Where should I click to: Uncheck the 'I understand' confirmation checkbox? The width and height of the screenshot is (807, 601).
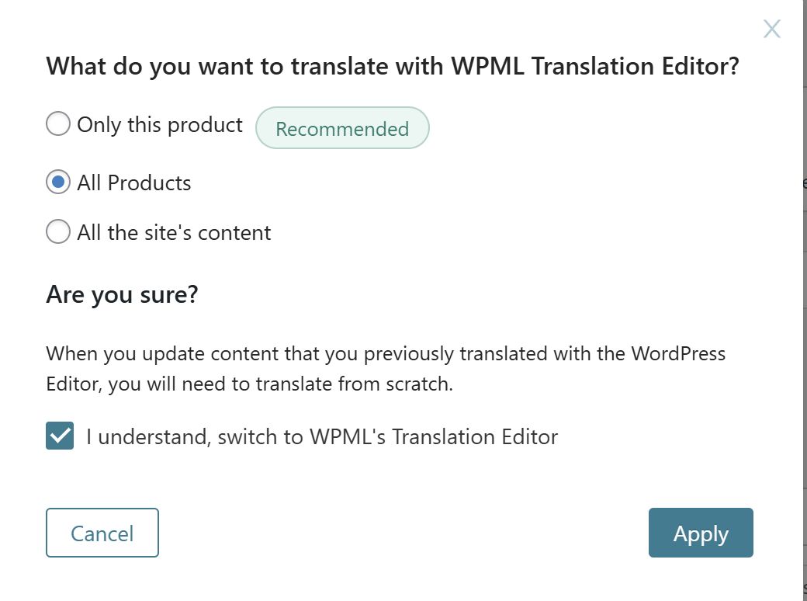pyautogui.click(x=60, y=436)
